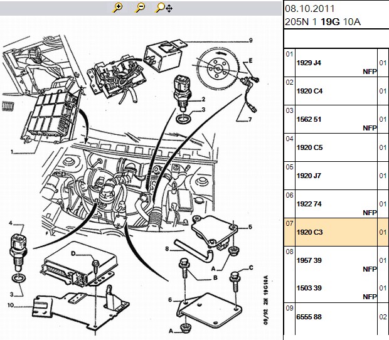The height and width of the screenshot is (340, 389).
Task: Click callout number 4 by lower-left sensor
Action: [x=11, y=223]
